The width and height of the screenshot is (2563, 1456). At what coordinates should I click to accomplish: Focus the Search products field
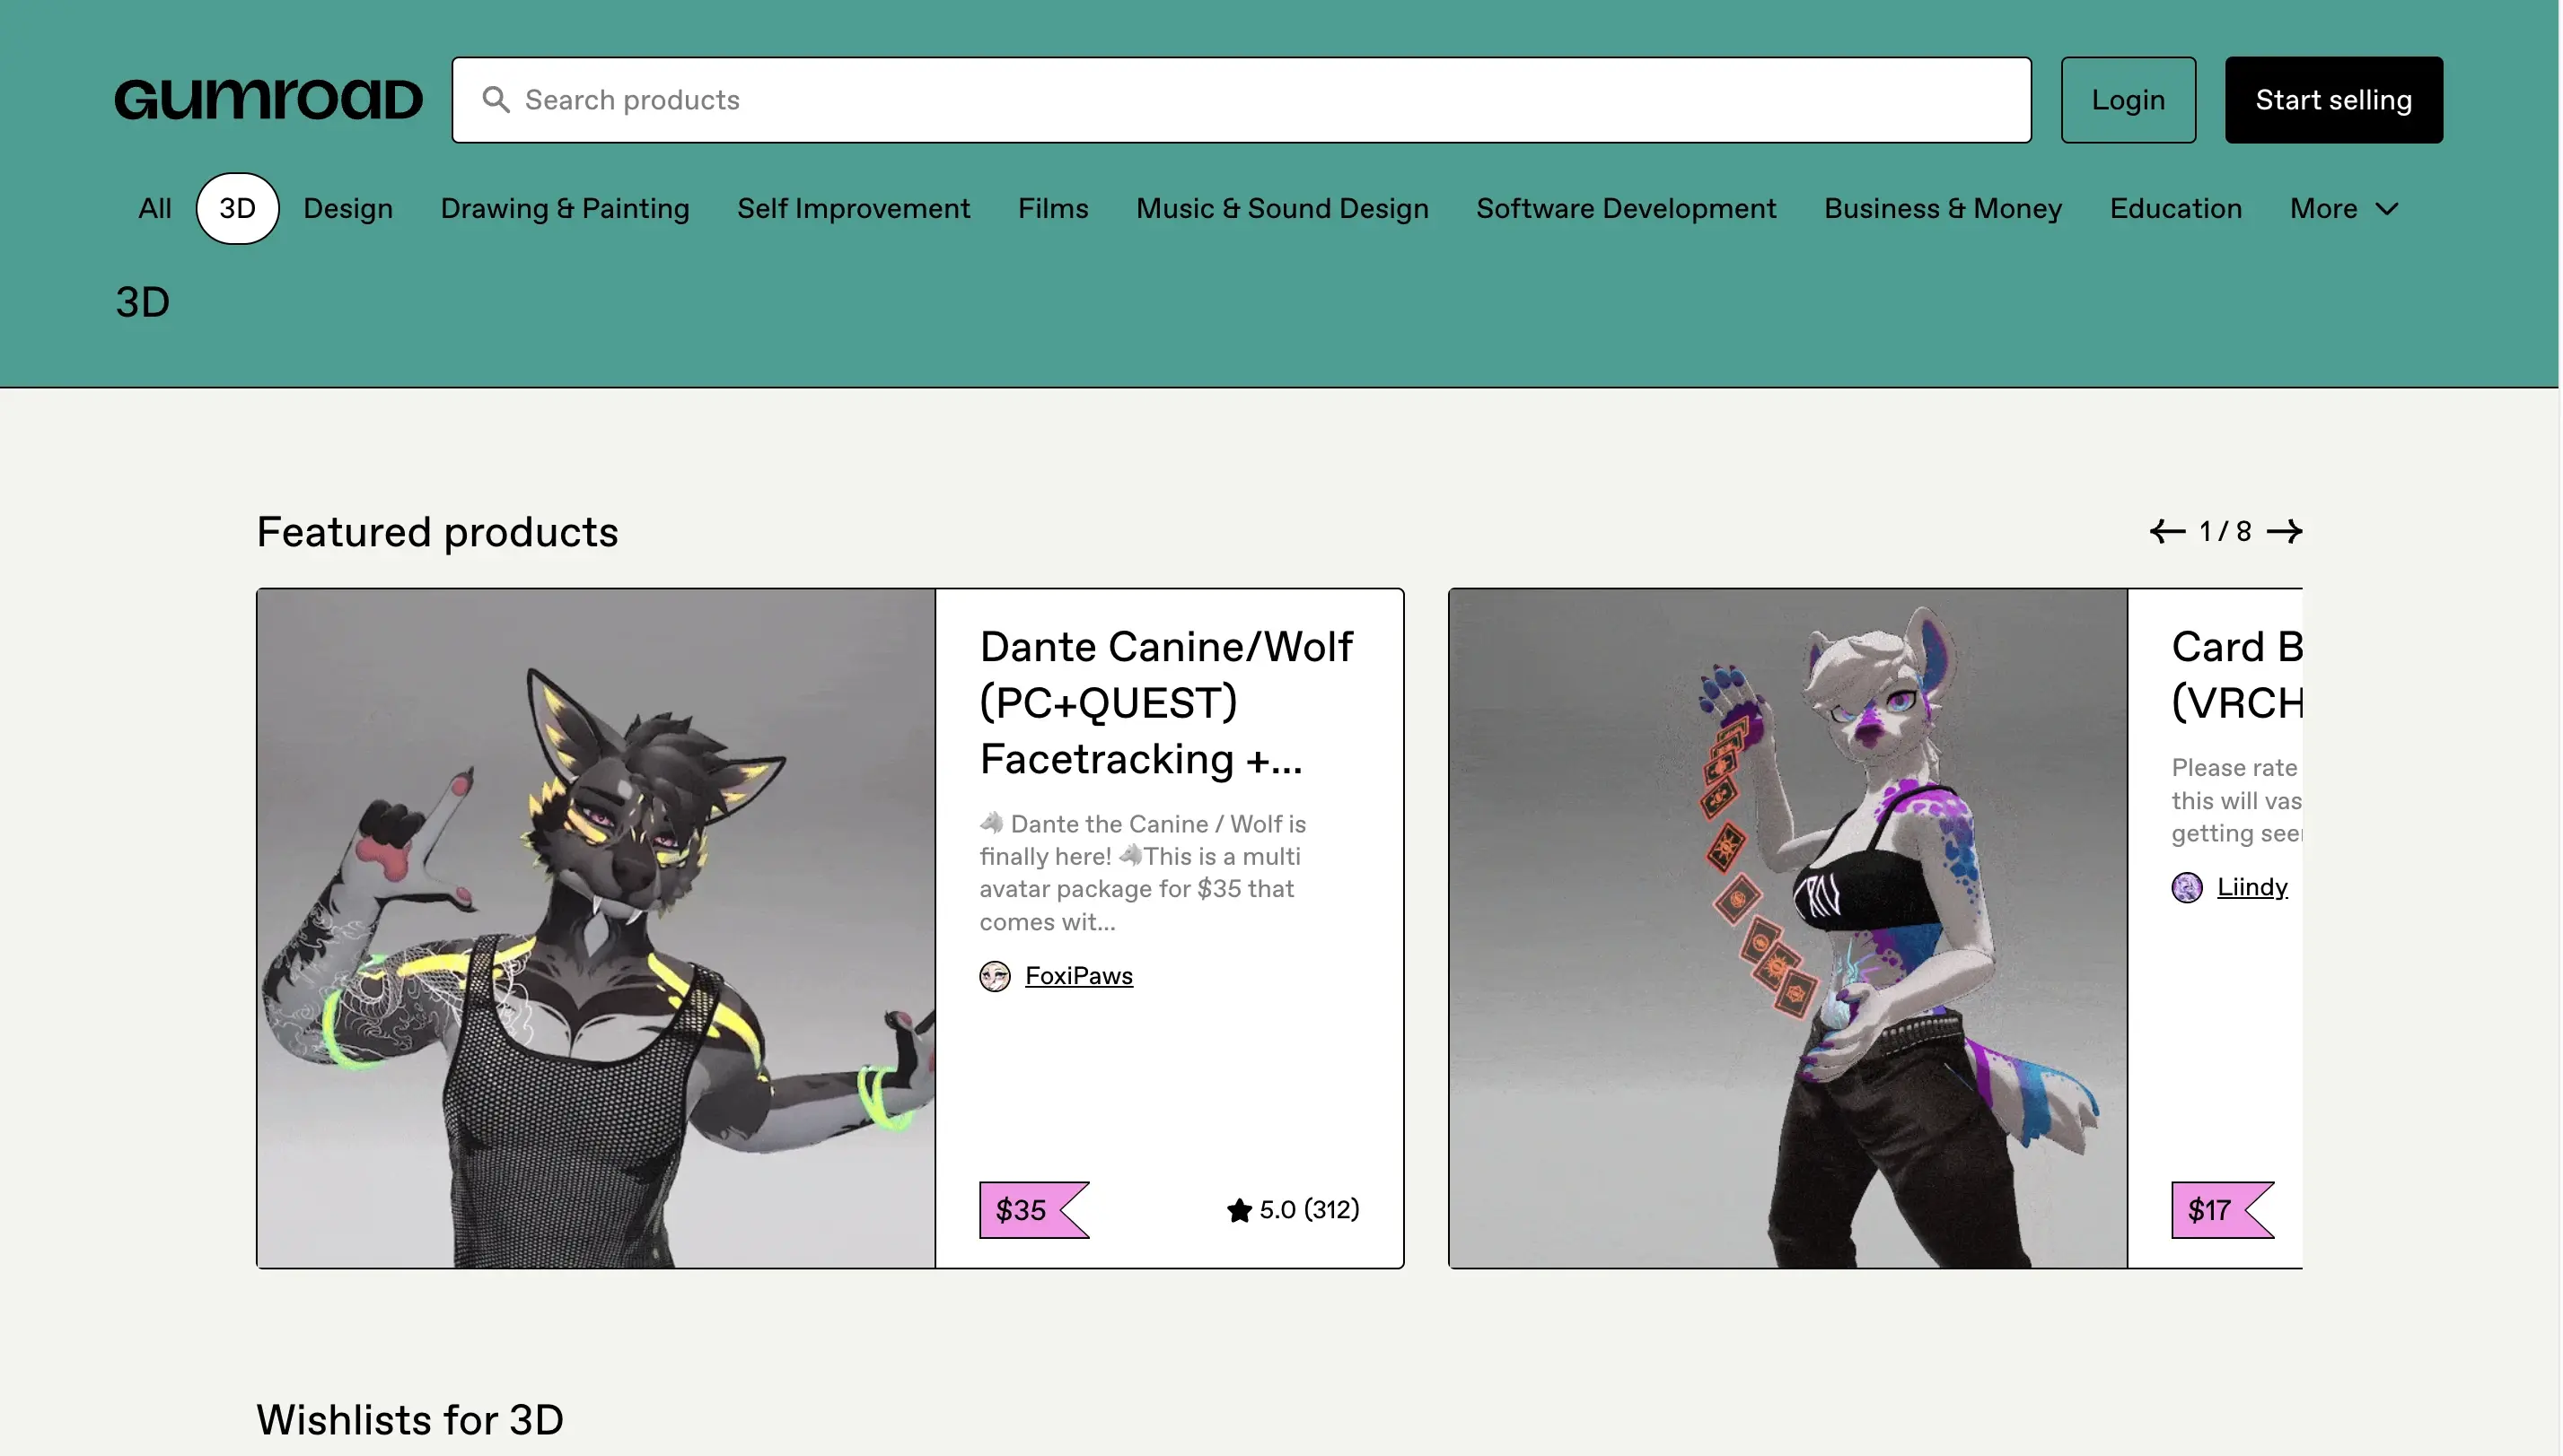(x=1241, y=100)
